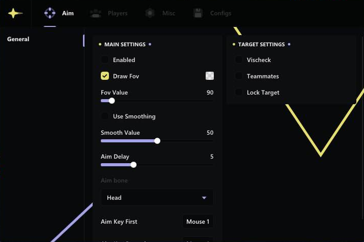Toggle the Use Smoothing checkbox
The height and width of the screenshot is (242, 364).
105,116
